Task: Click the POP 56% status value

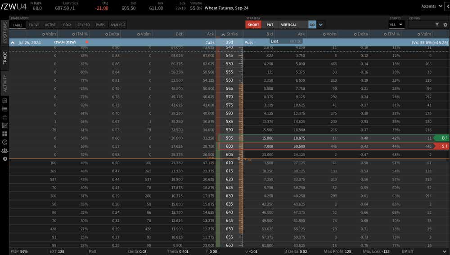Action: (x=19, y=251)
